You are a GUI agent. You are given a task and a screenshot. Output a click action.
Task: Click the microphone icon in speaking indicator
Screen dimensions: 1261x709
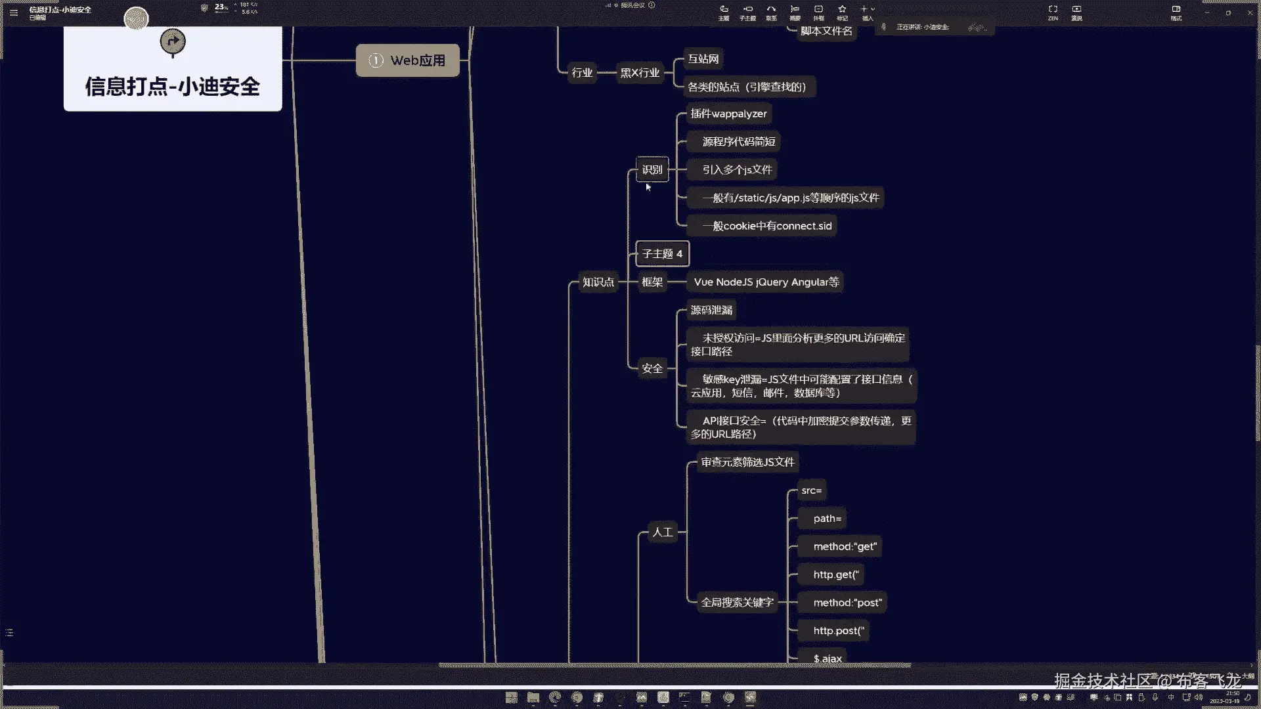pyautogui.click(x=883, y=27)
